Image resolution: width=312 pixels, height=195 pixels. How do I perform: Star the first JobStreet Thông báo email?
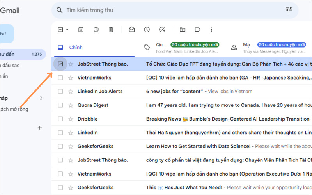point(71,64)
